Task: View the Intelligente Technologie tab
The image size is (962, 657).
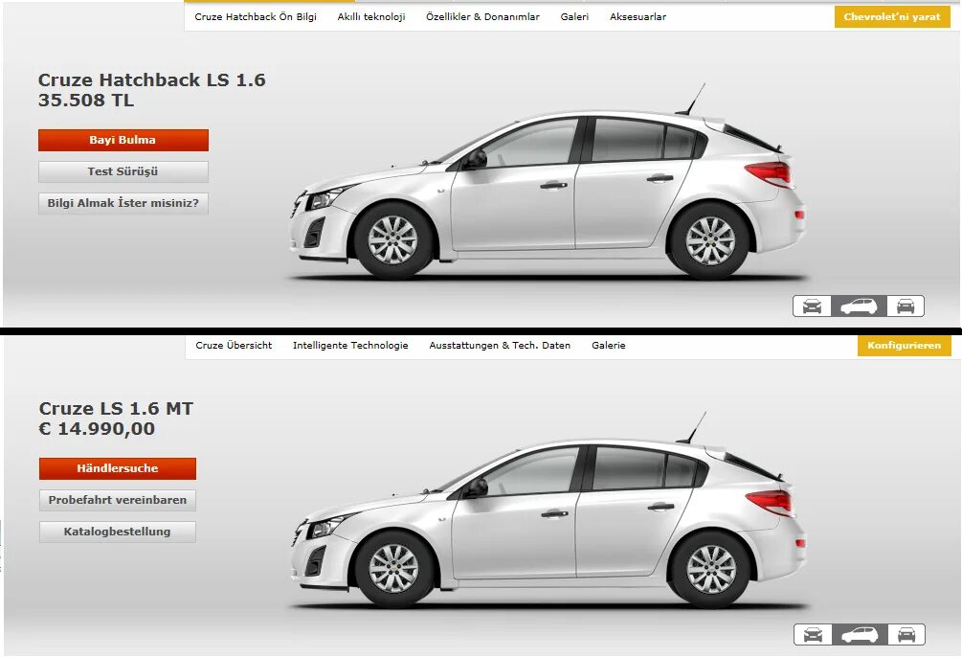Action: [351, 346]
